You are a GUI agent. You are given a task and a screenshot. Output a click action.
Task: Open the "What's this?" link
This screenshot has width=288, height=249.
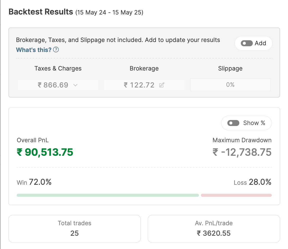34,50
